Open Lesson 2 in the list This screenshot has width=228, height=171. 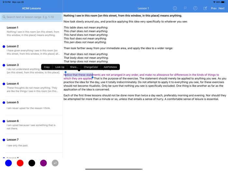coord(31,50)
